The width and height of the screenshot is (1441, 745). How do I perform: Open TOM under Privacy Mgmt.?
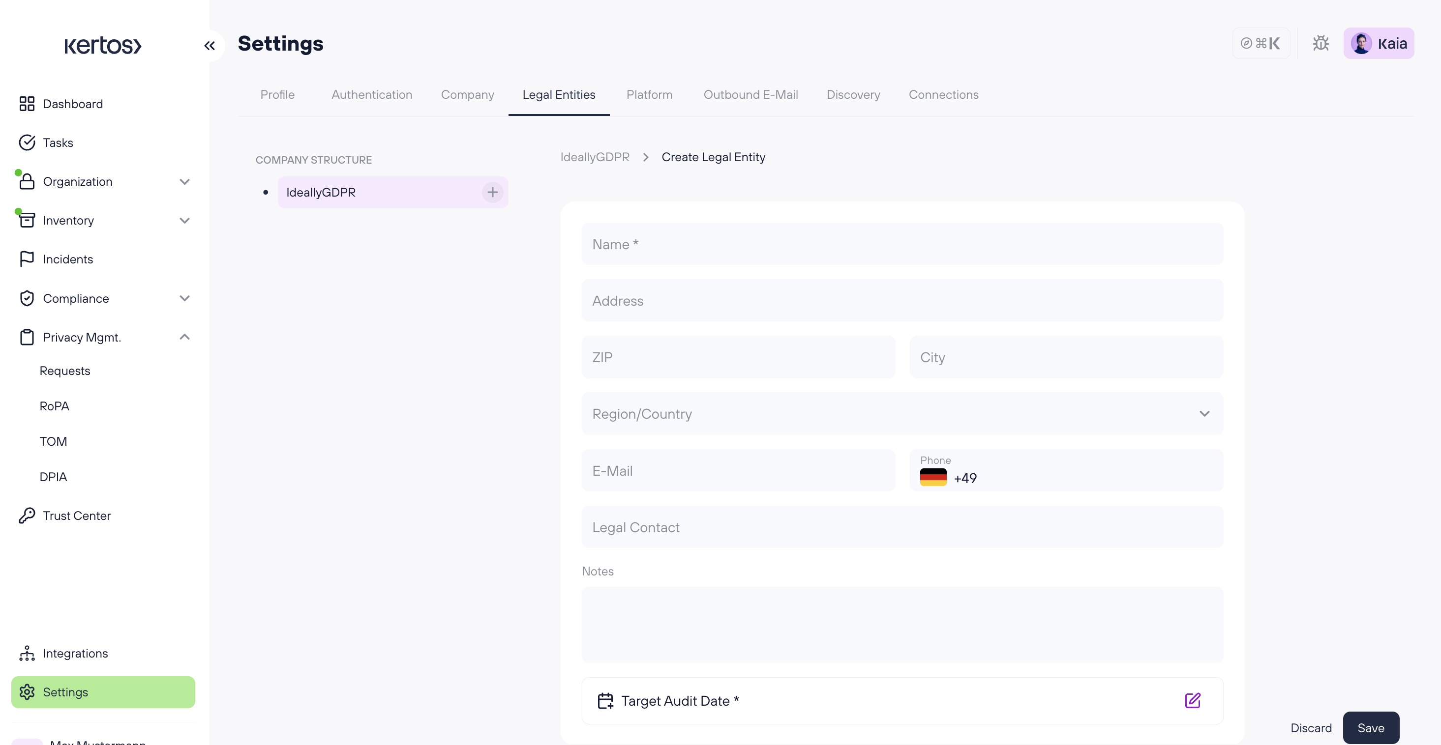(53, 441)
